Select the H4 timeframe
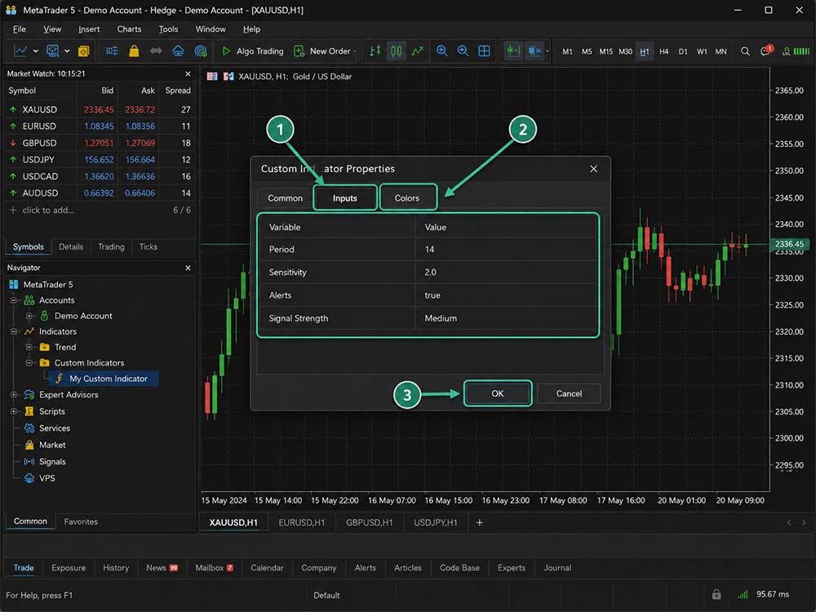Viewport: 816px width, 612px height. (663, 51)
